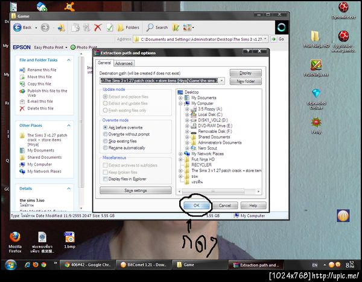Click the Display button
The image size is (362, 282).
(246, 73)
